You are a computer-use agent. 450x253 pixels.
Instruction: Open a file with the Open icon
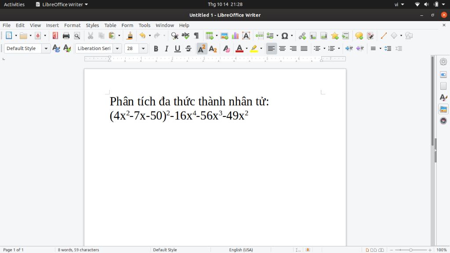(23, 36)
